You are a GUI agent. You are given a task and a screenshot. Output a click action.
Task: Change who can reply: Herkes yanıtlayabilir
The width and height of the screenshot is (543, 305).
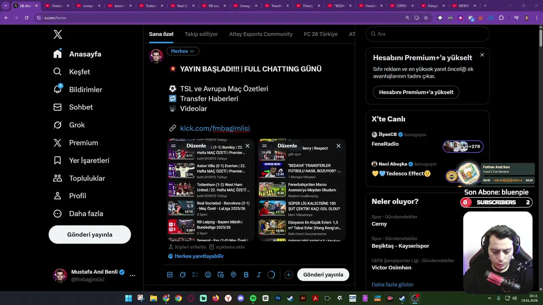click(x=196, y=256)
